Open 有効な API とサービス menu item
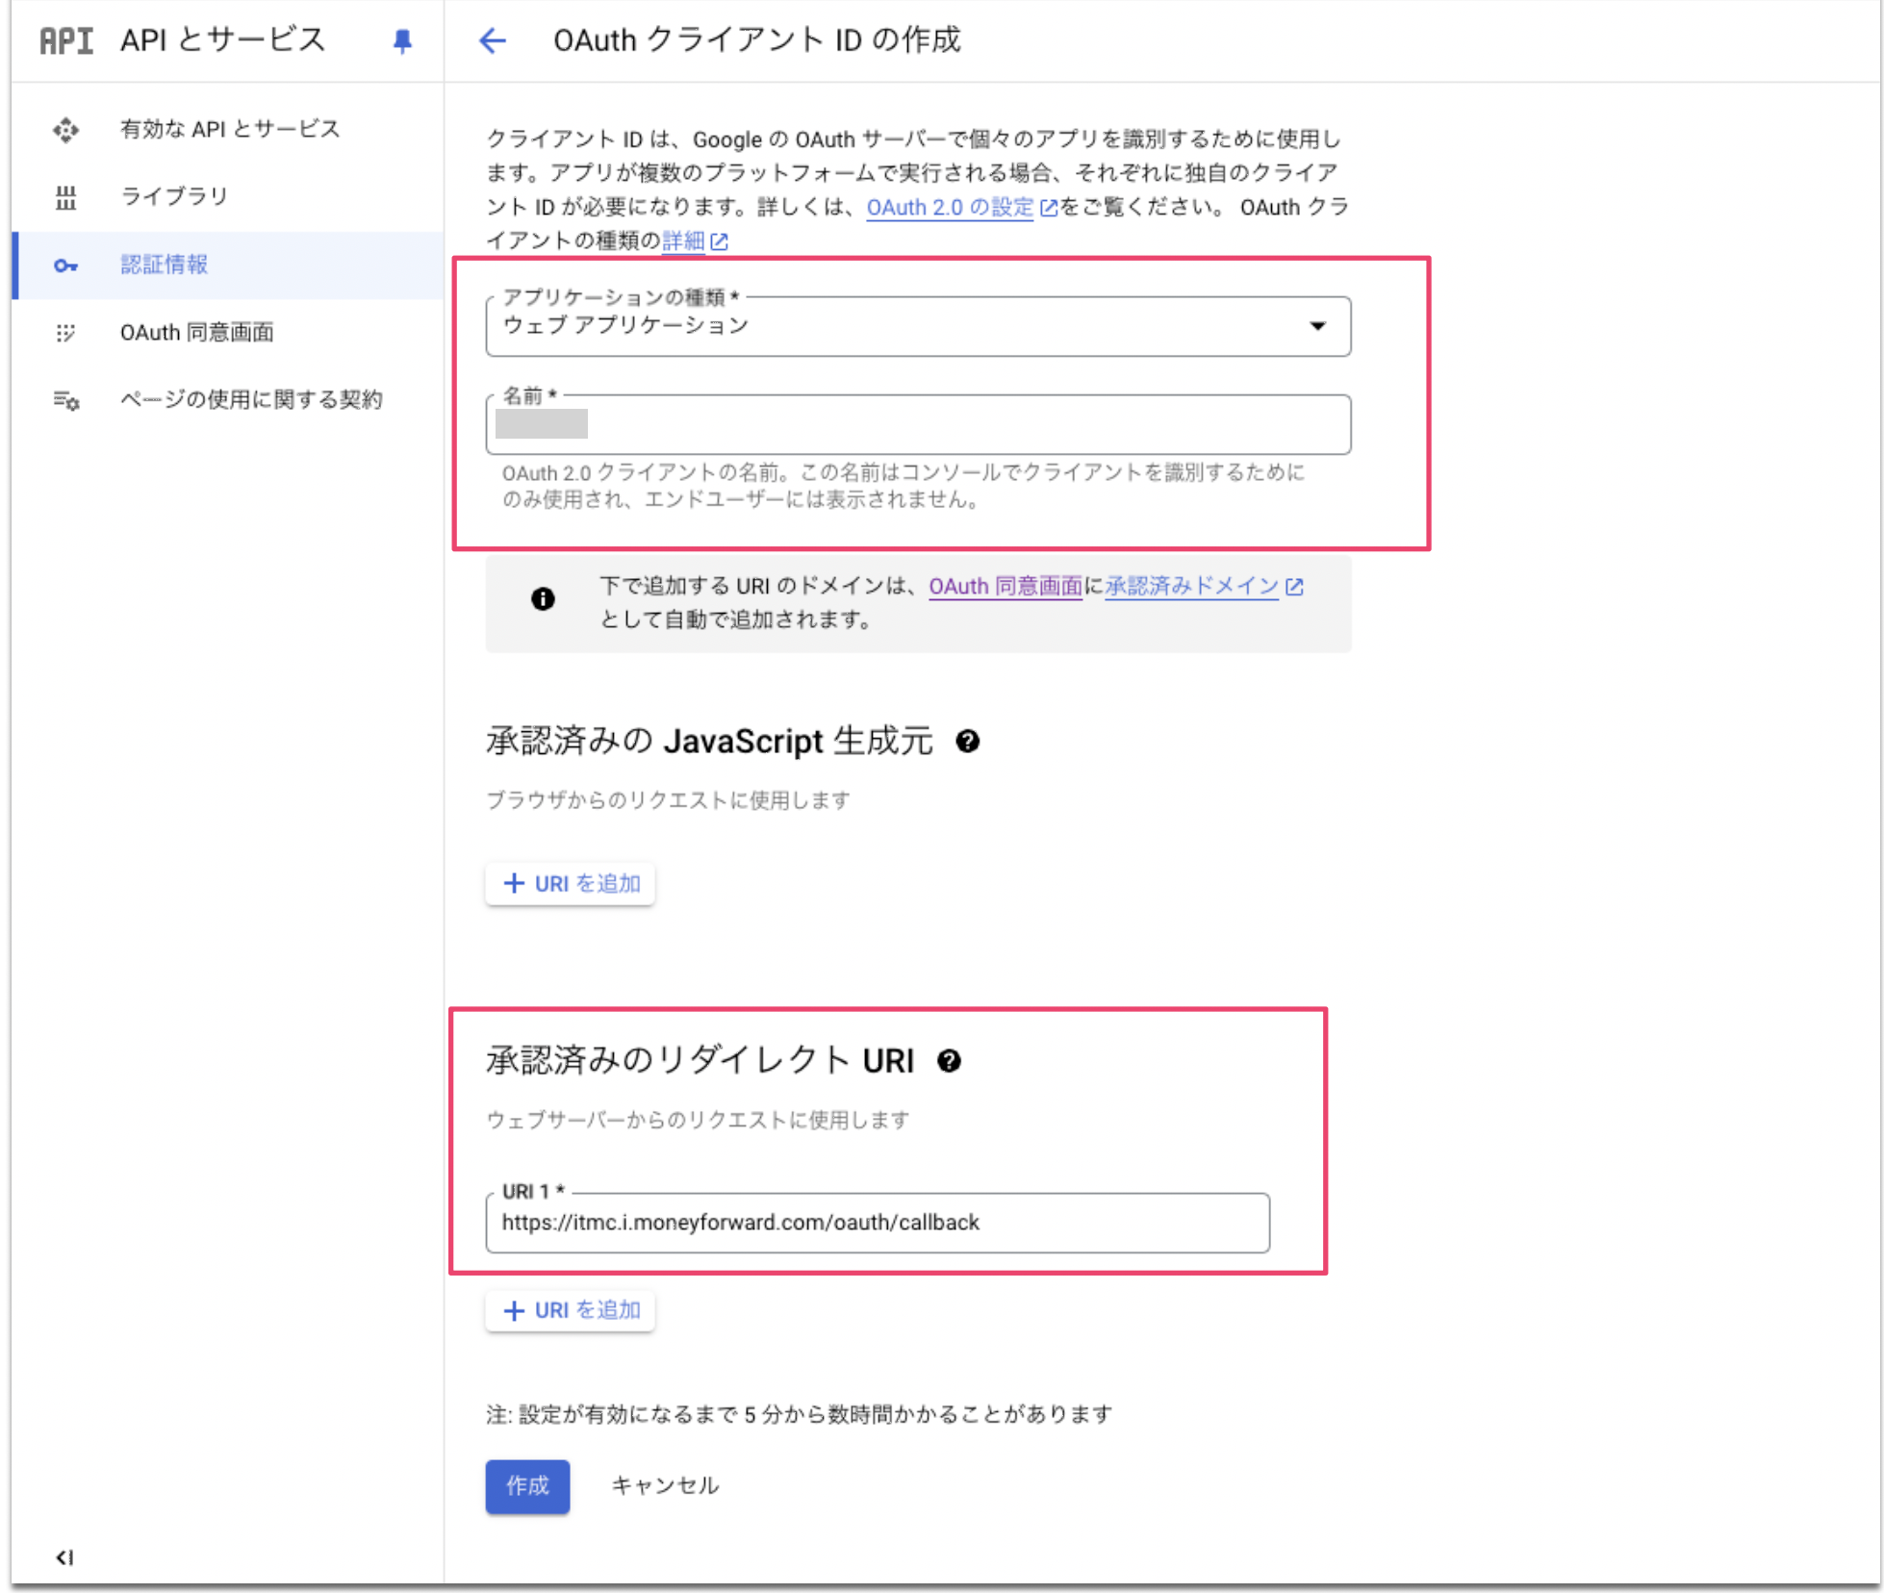Image resolution: width=1884 pixels, height=1593 pixels. [228, 130]
